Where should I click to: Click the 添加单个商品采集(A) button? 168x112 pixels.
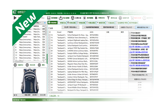(x=70, y=27)
